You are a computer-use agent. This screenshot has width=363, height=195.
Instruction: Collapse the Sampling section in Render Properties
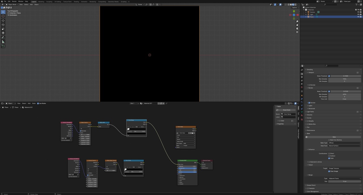(309, 69)
